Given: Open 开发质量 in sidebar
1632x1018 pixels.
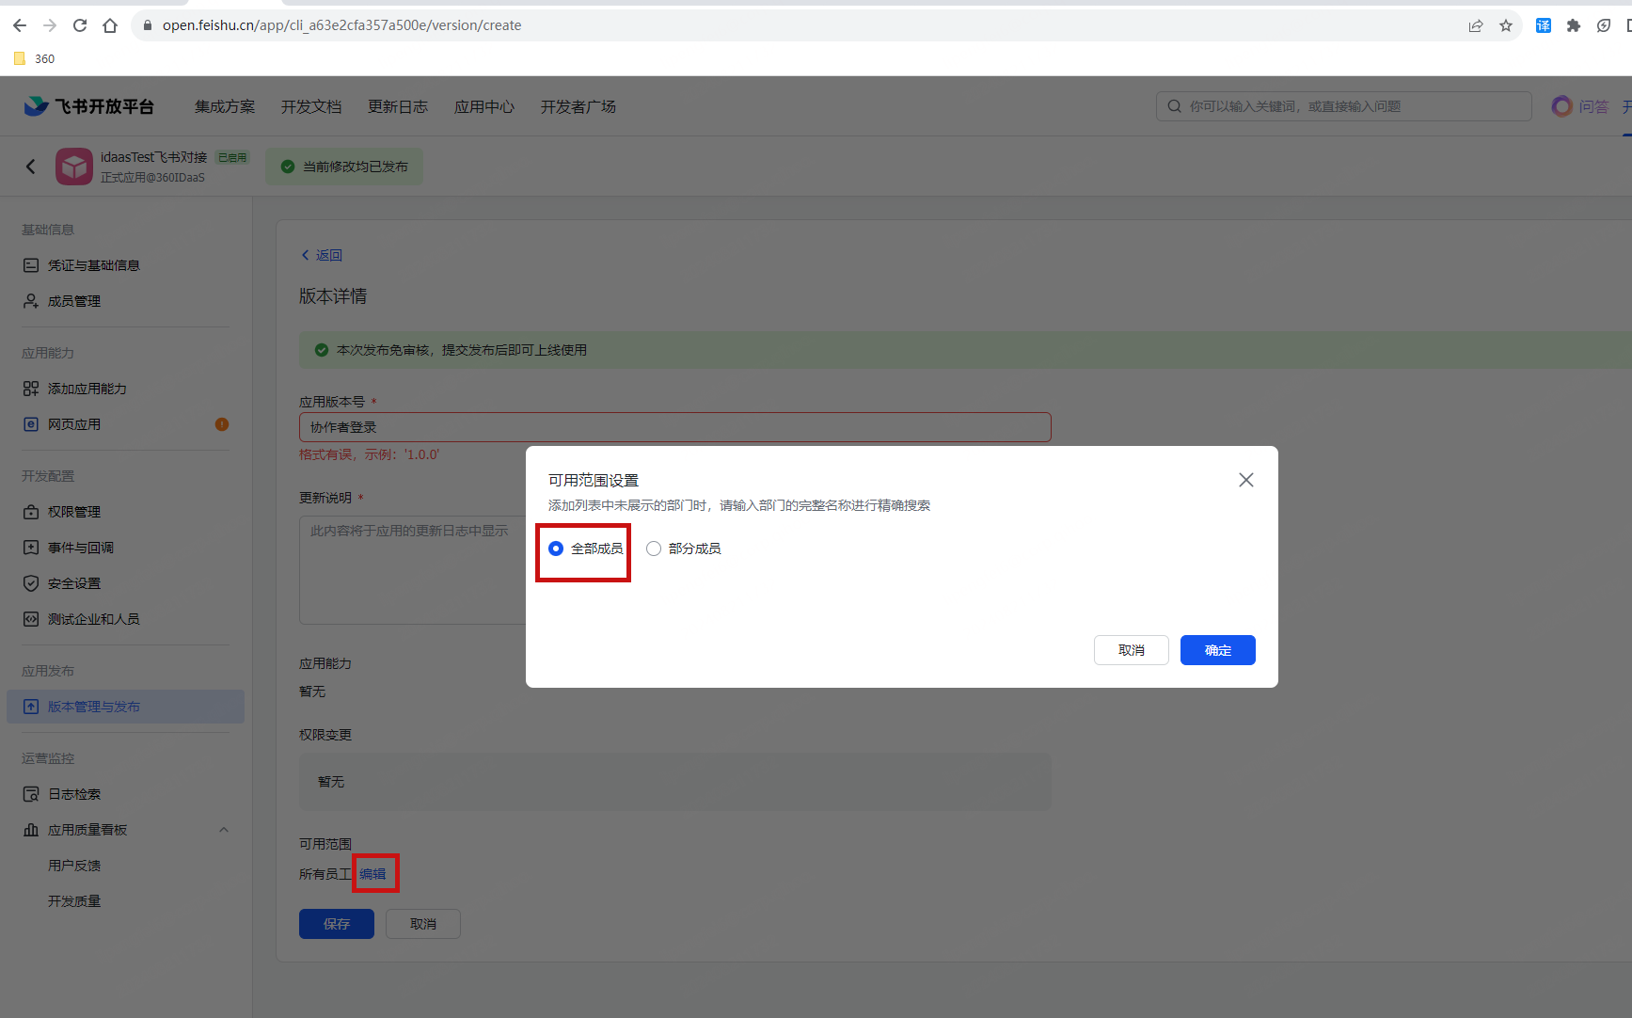Looking at the screenshot, I should click(74, 901).
